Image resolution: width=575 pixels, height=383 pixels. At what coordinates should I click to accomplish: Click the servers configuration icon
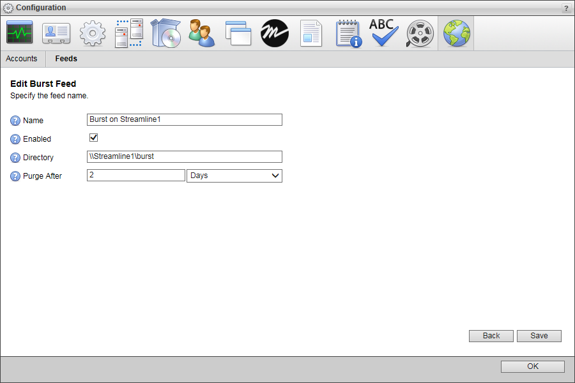[128, 33]
